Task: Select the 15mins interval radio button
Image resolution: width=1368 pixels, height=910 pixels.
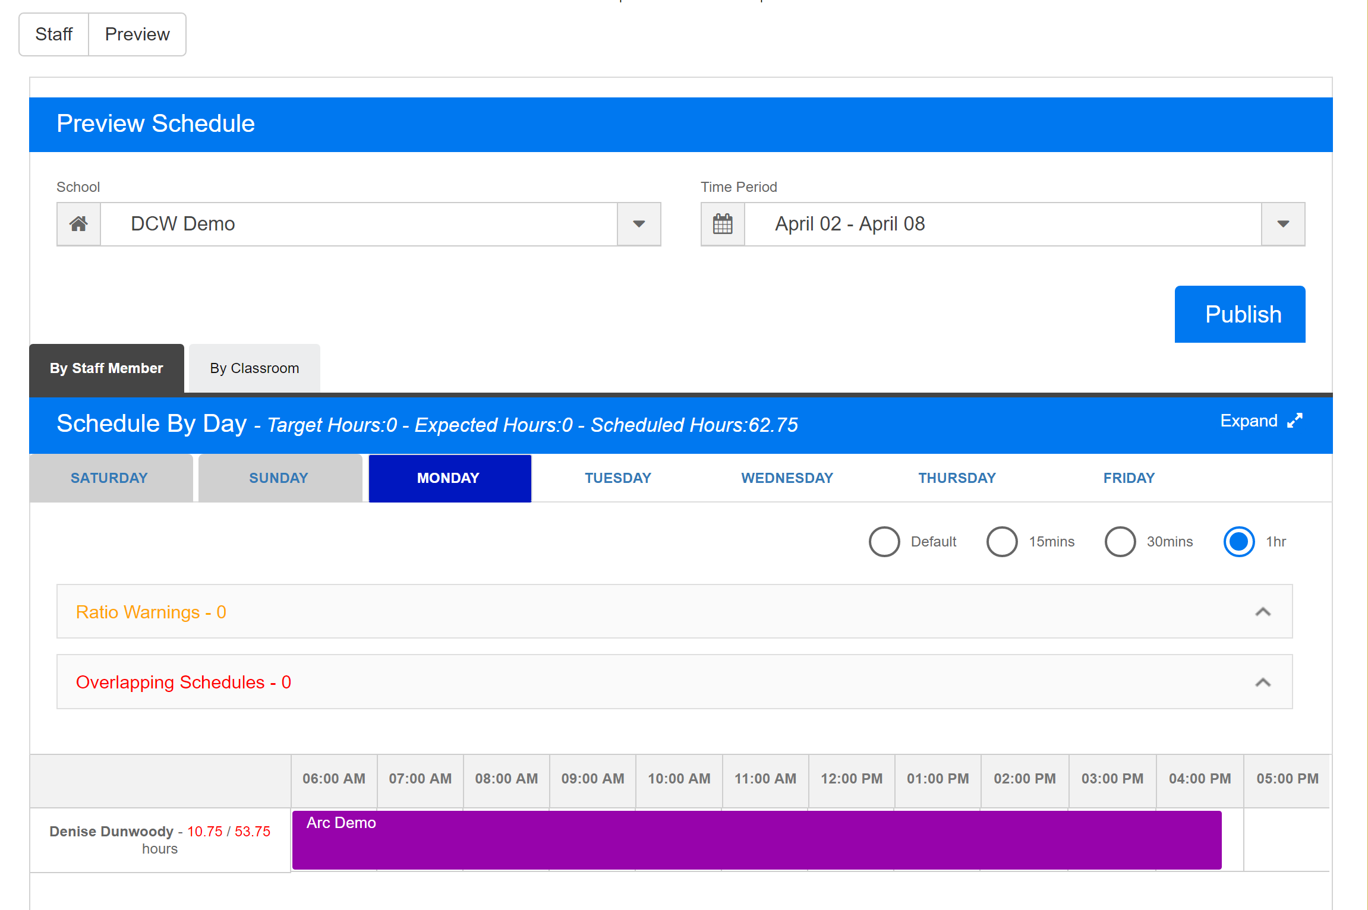Action: [1002, 541]
